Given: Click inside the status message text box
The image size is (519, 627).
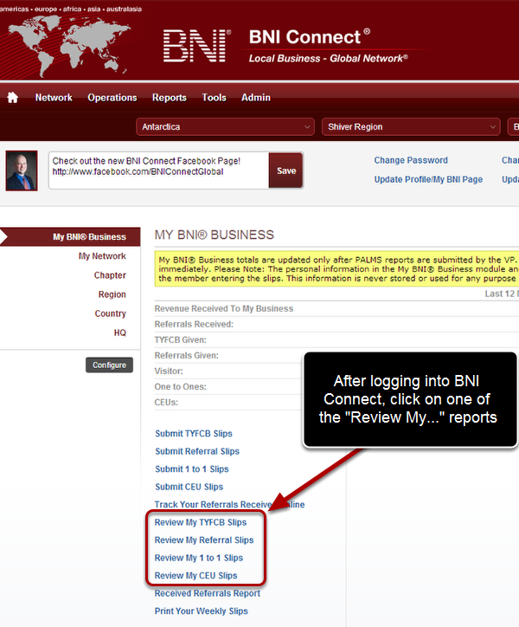Looking at the screenshot, I should point(158,170).
